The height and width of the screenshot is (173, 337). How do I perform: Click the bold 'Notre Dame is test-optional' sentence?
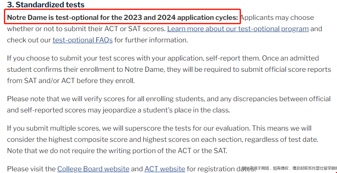122,18
